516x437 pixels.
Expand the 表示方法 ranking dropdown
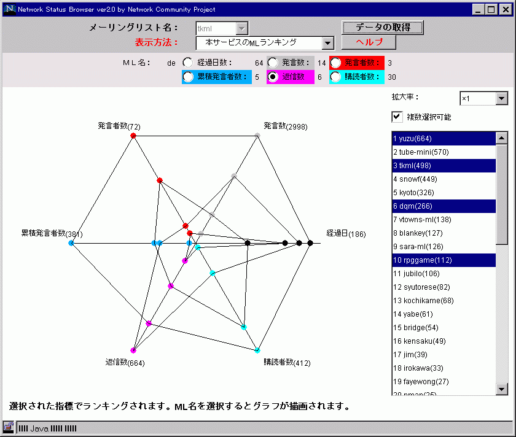tap(327, 42)
